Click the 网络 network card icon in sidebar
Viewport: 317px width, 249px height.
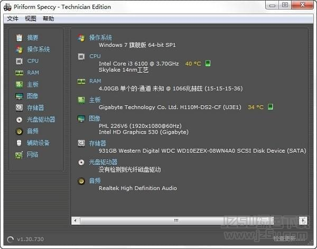click(x=19, y=155)
